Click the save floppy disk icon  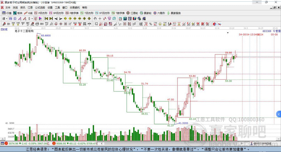(134, 19)
